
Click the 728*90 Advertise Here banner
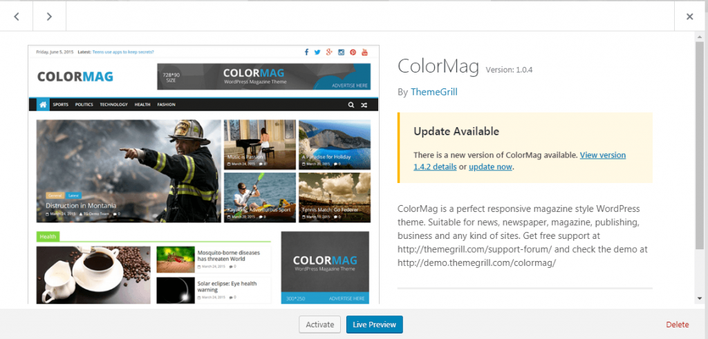[x=263, y=77]
